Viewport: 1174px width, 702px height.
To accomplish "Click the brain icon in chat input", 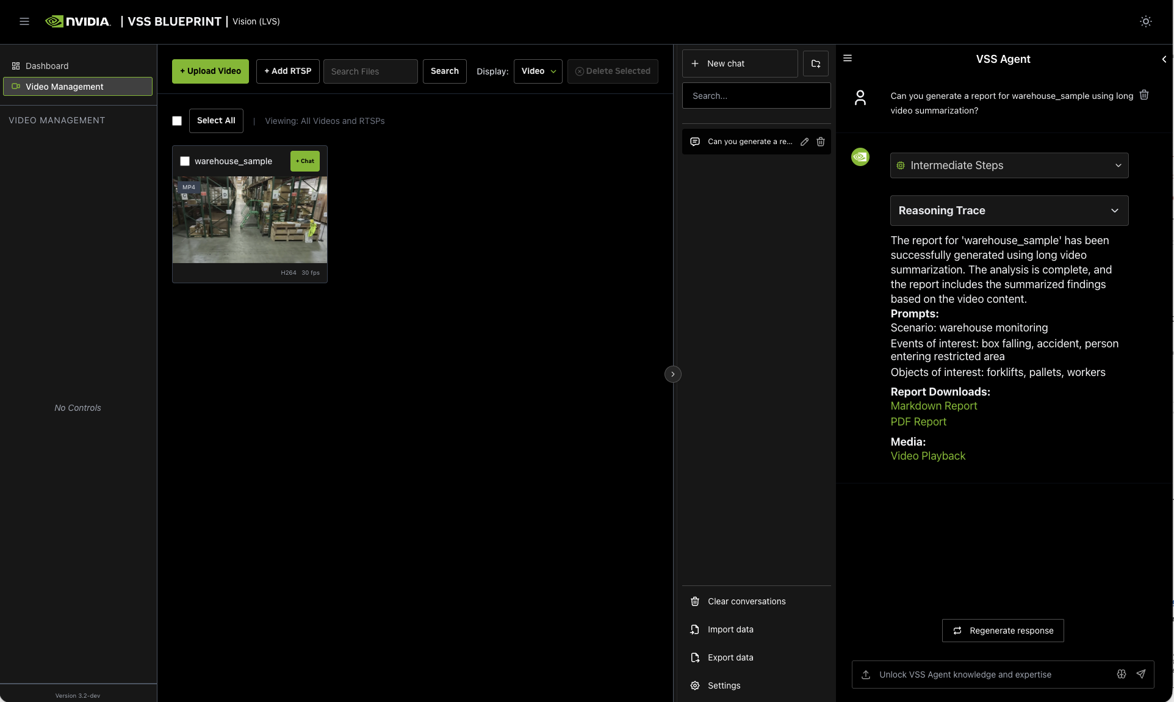I will tap(1122, 675).
